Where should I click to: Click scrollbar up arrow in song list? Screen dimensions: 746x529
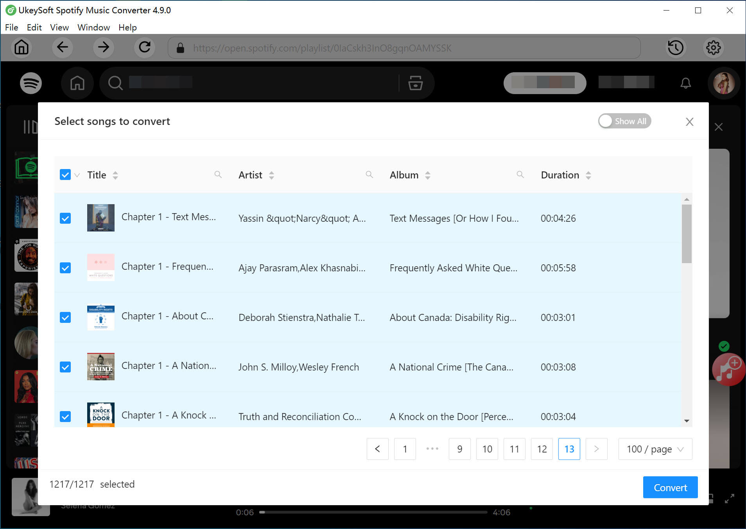coord(687,199)
